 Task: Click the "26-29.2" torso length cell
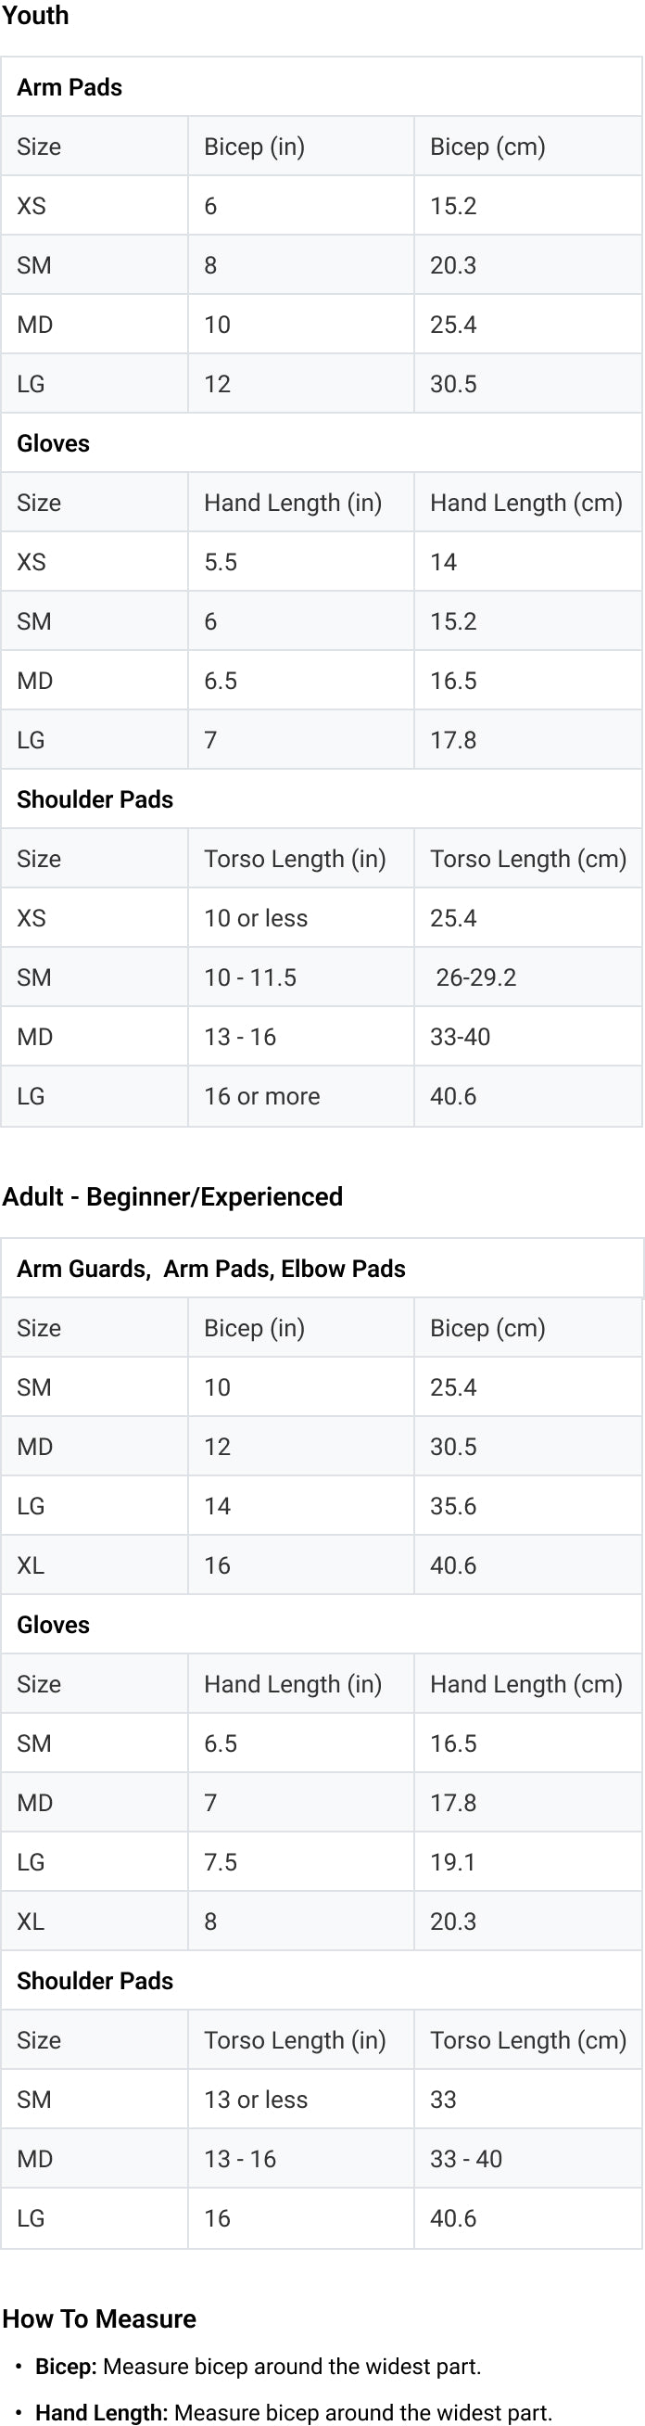[475, 977]
